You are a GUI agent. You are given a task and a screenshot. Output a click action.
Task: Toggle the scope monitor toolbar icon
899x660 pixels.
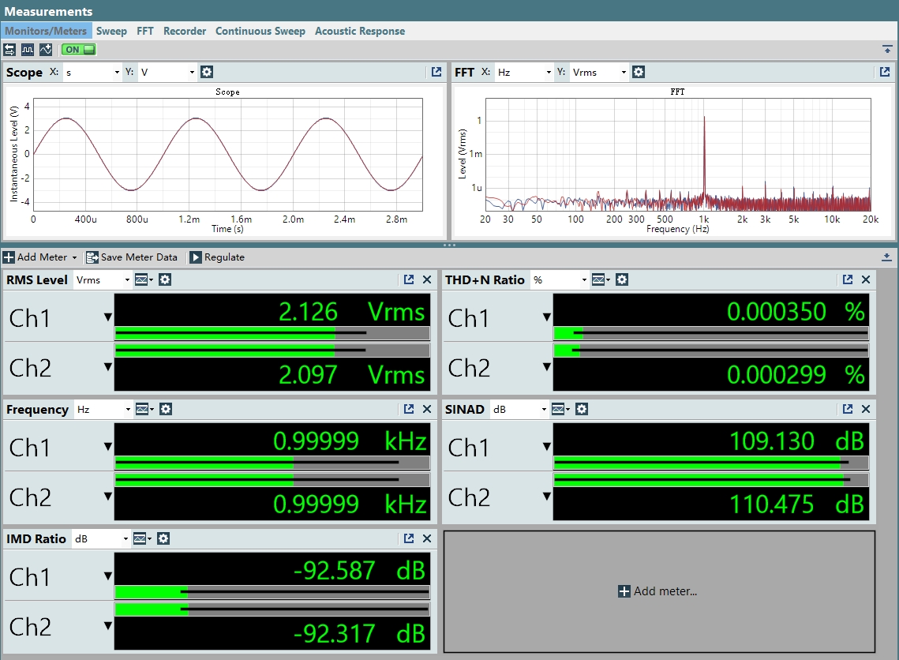(x=46, y=49)
